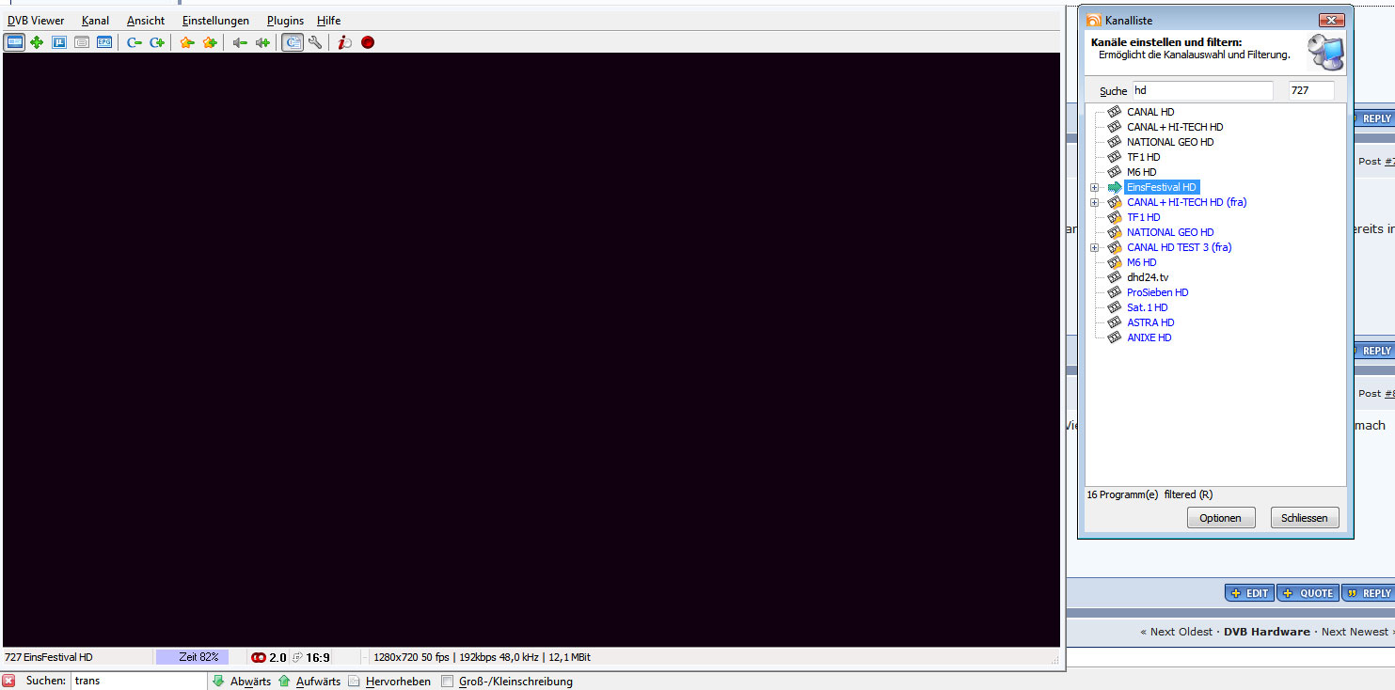Switch to next channel (C plus icon)
This screenshot has height=690, width=1395.
click(157, 42)
